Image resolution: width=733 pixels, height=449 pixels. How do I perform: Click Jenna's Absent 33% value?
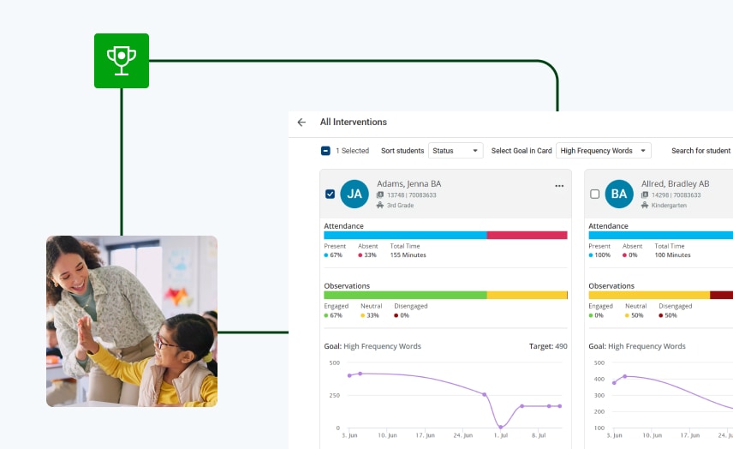pos(367,254)
